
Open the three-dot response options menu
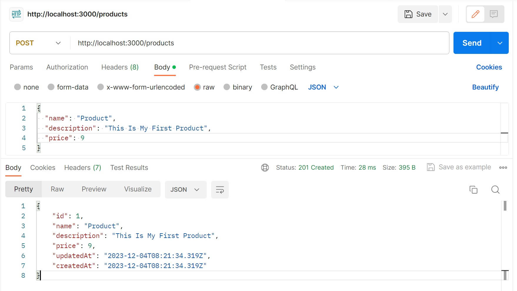point(503,167)
